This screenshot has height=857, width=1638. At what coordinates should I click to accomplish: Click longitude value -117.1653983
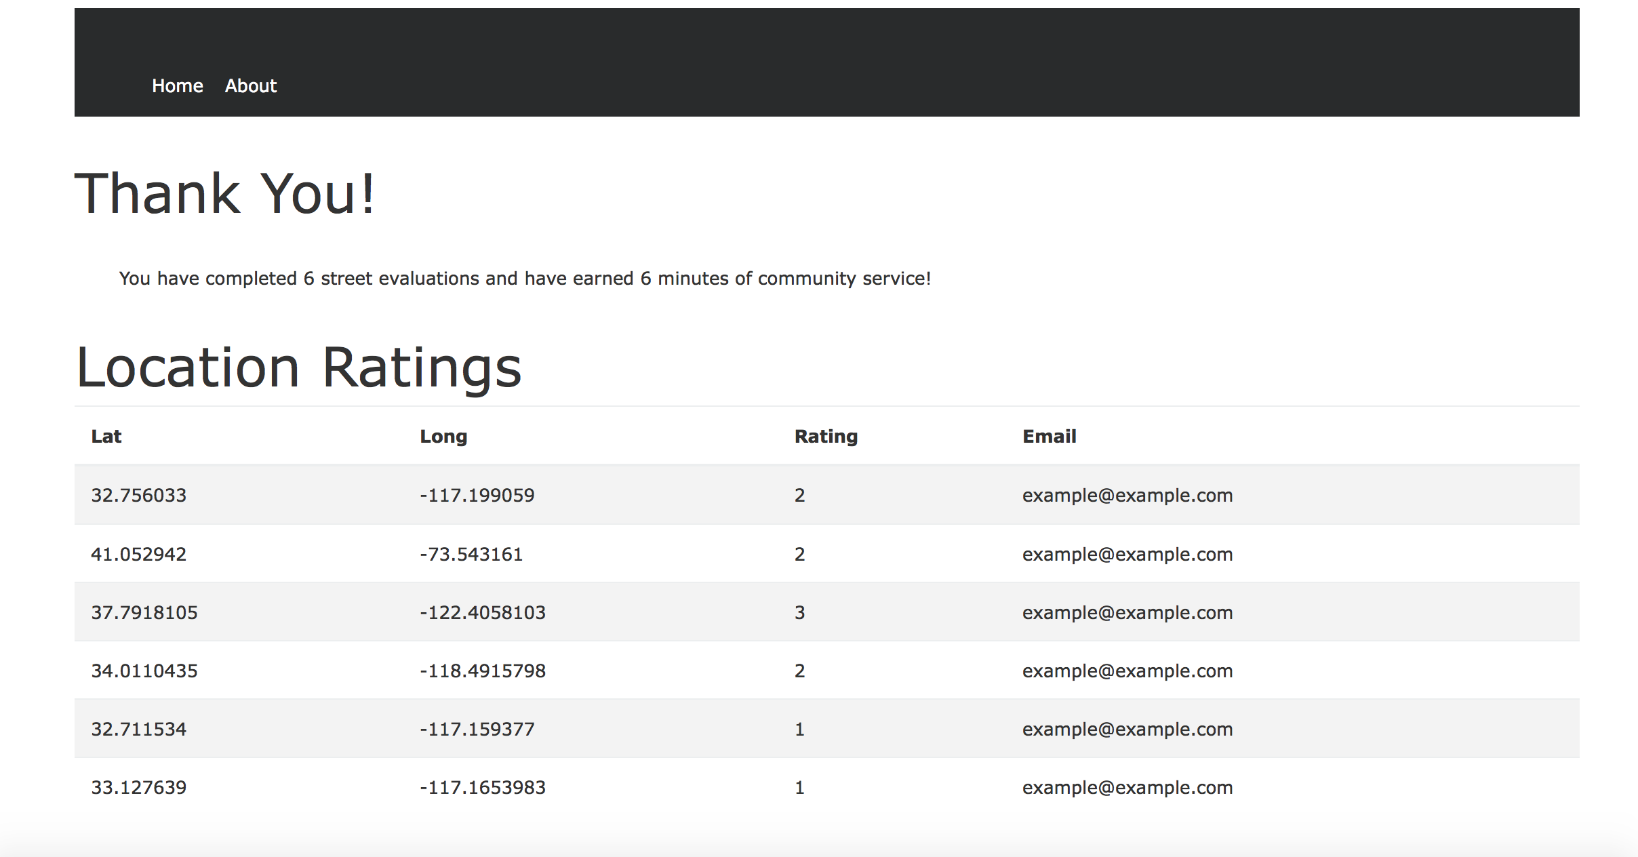483,788
